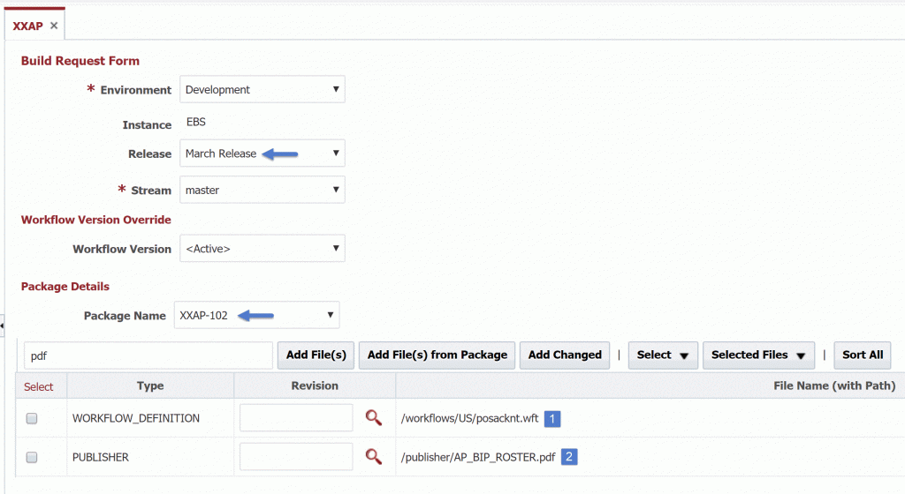Open the Select menu button
Viewport: 905px width, 494px height.
pyautogui.click(x=663, y=356)
